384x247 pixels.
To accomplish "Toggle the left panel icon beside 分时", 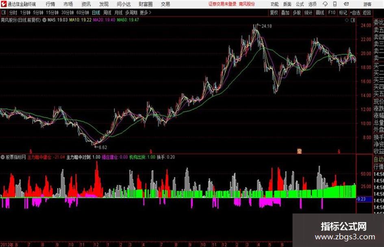I will click(x=3, y=12).
